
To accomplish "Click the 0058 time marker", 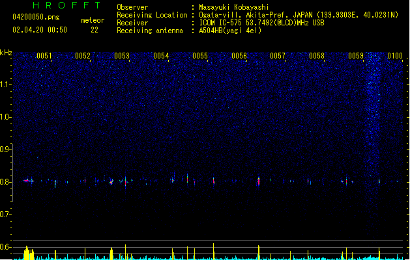I will pyautogui.click(x=317, y=55).
